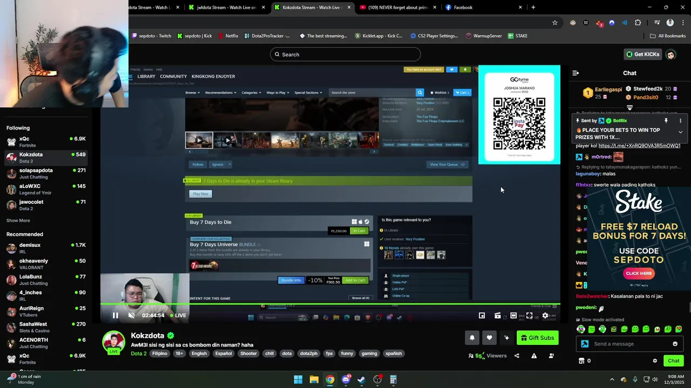Click Get KICKs button

[x=643, y=54]
